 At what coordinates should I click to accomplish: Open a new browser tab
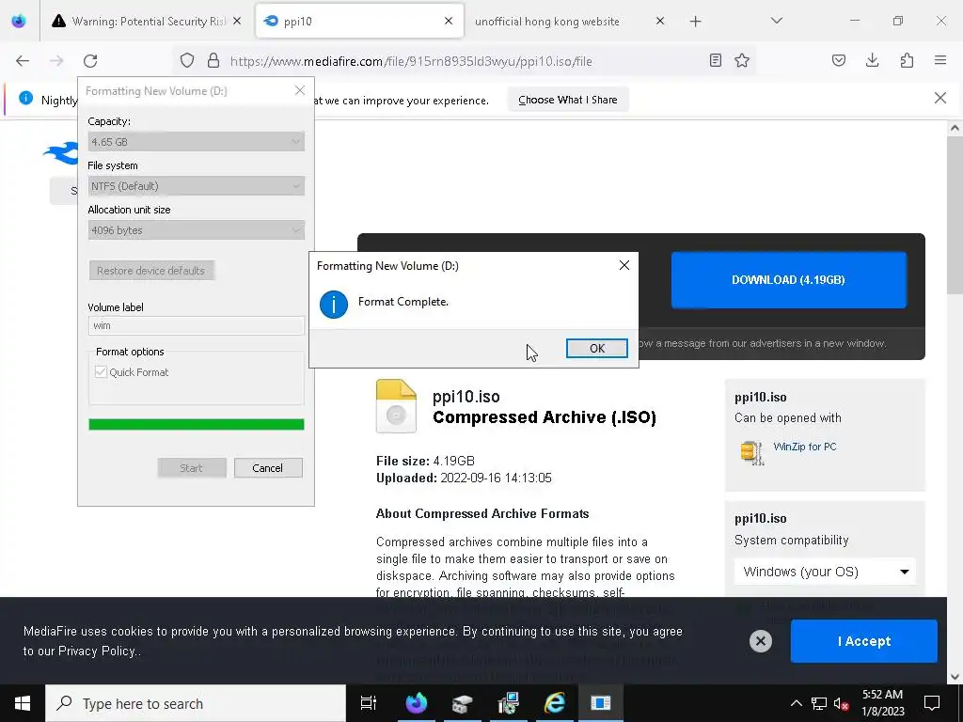695,22
